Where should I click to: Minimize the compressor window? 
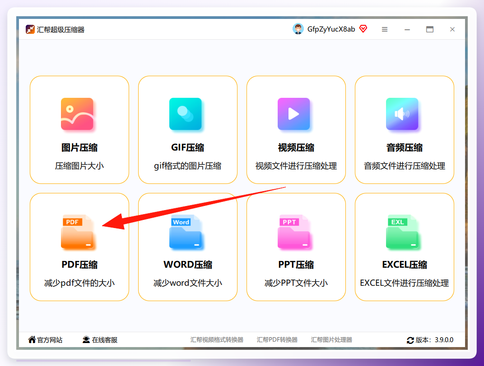coord(407,30)
